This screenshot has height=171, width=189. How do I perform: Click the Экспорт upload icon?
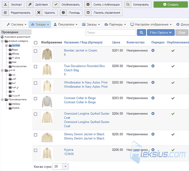[x=5, y=5]
